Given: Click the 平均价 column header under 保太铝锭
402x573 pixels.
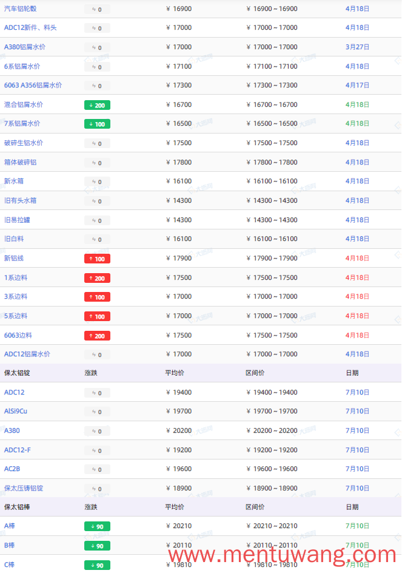Looking at the screenshot, I should (175, 373).
